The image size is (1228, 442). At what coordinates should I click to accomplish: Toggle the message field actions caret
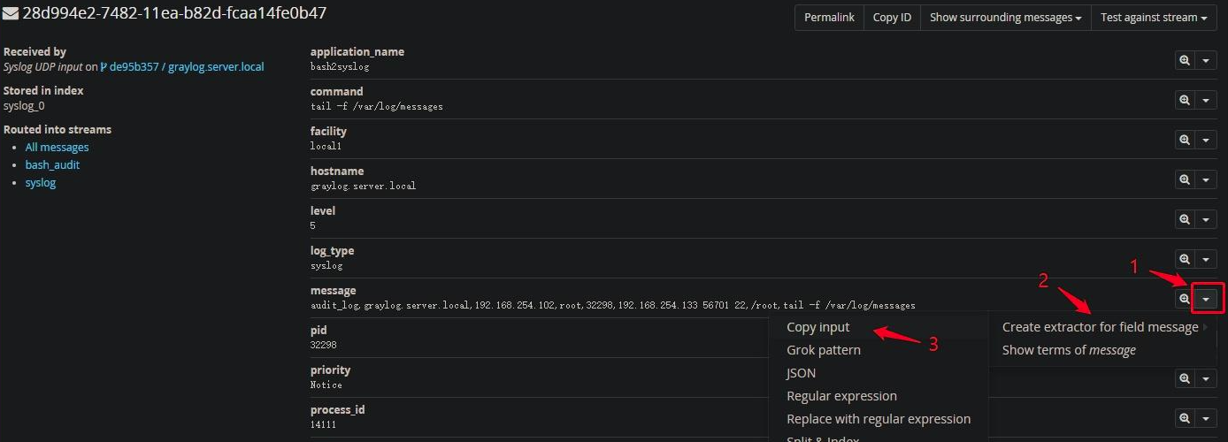point(1207,300)
